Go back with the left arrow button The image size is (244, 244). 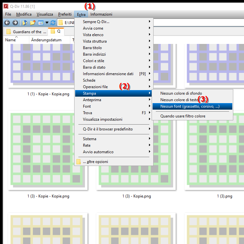tap(7, 23)
